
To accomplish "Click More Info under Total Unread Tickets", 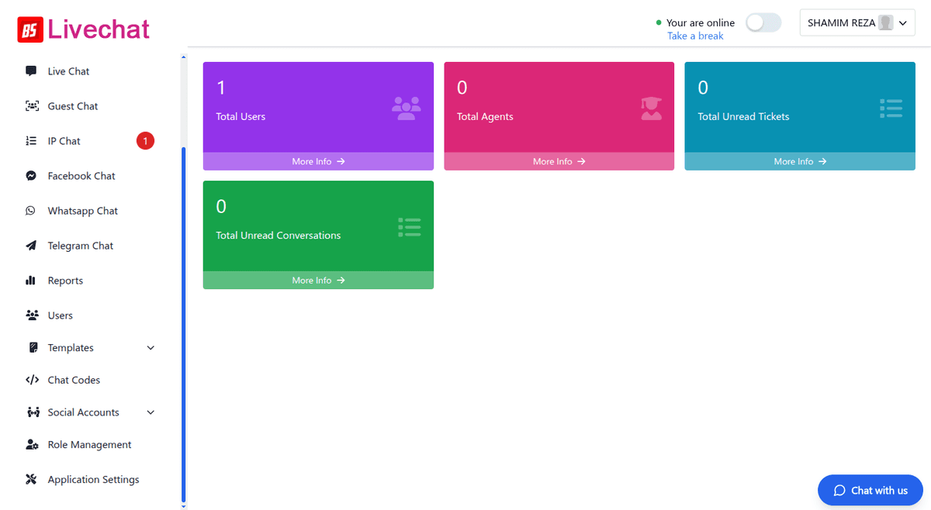I will tap(800, 161).
